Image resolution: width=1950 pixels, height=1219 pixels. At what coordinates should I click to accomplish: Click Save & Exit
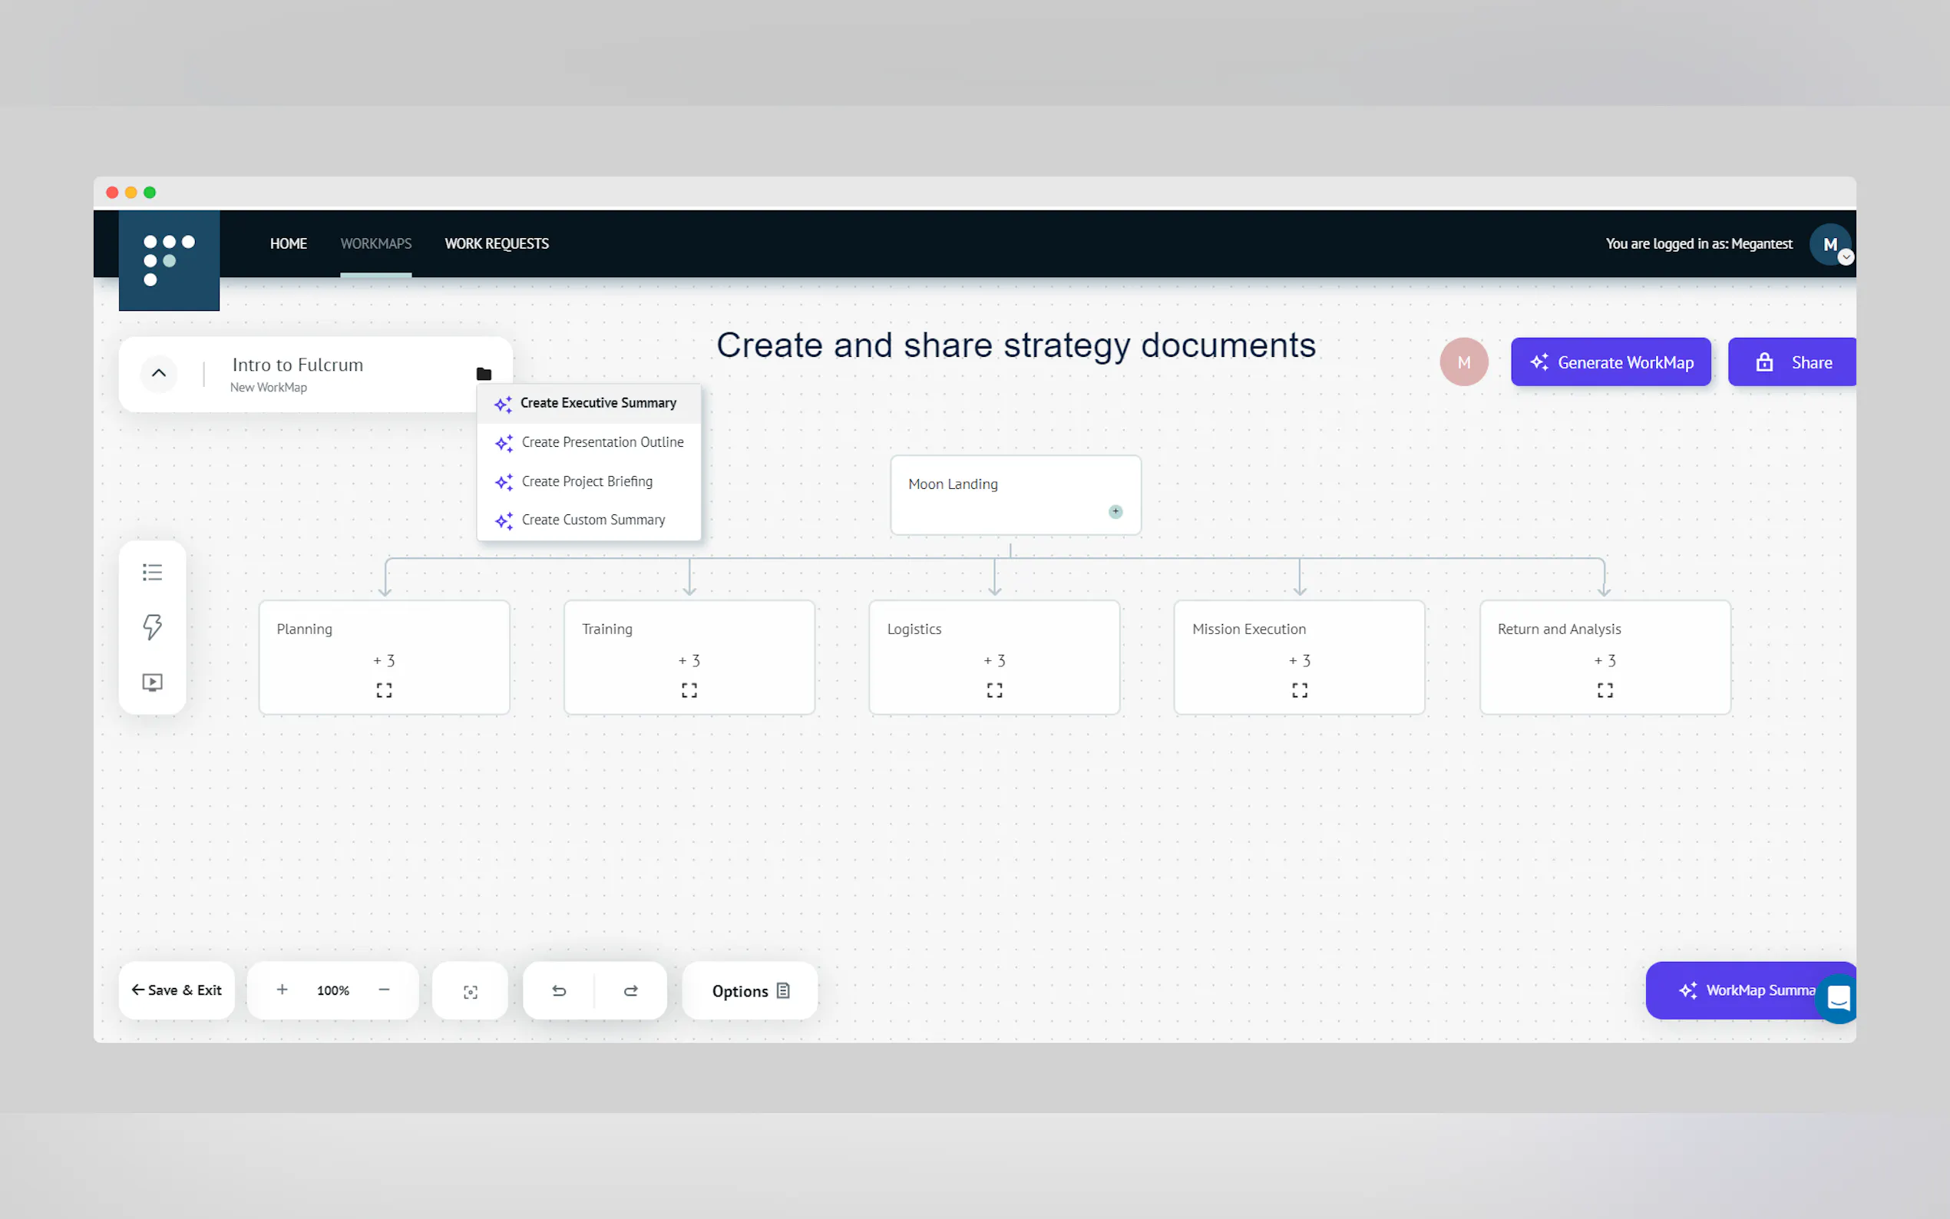point(177,990)
